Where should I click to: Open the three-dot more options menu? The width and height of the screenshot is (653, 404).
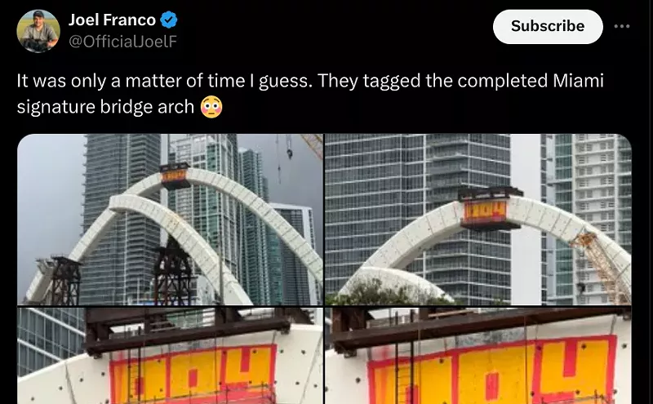(x=622, y=26)
